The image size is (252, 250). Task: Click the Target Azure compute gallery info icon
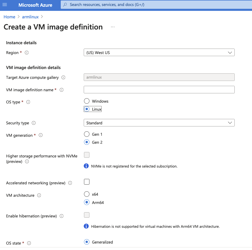click(64, 77)
